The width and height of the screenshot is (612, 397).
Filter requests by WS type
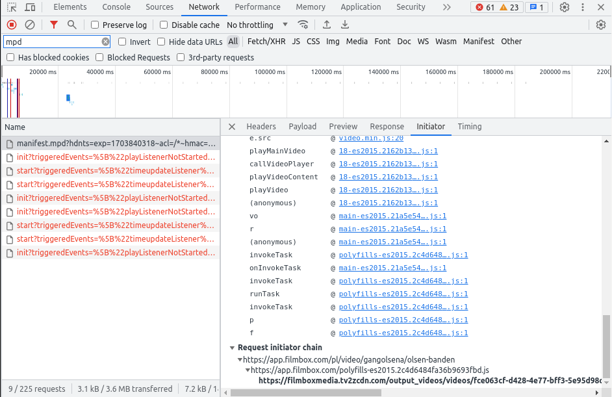tap(423, 42)
